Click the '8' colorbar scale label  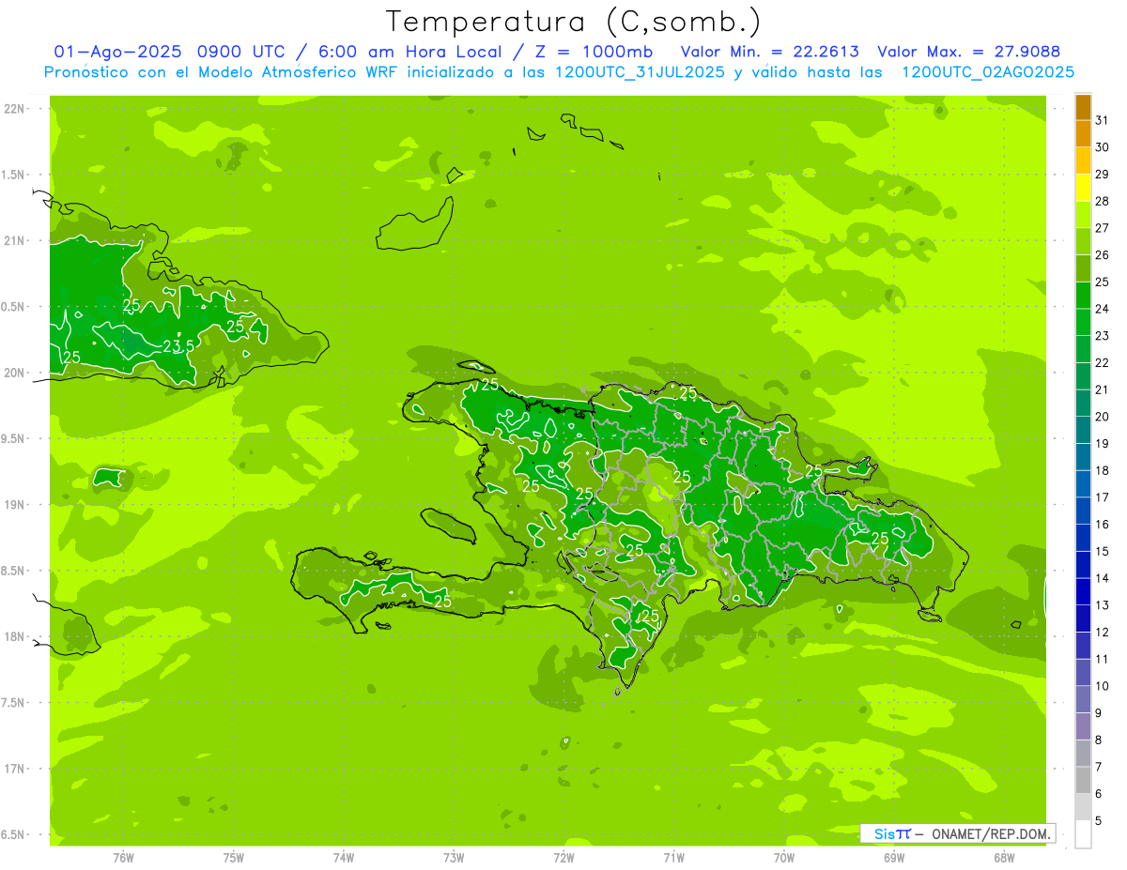coord(1098,740)
